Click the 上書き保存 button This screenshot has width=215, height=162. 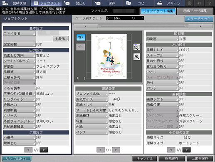click(200, 159)
